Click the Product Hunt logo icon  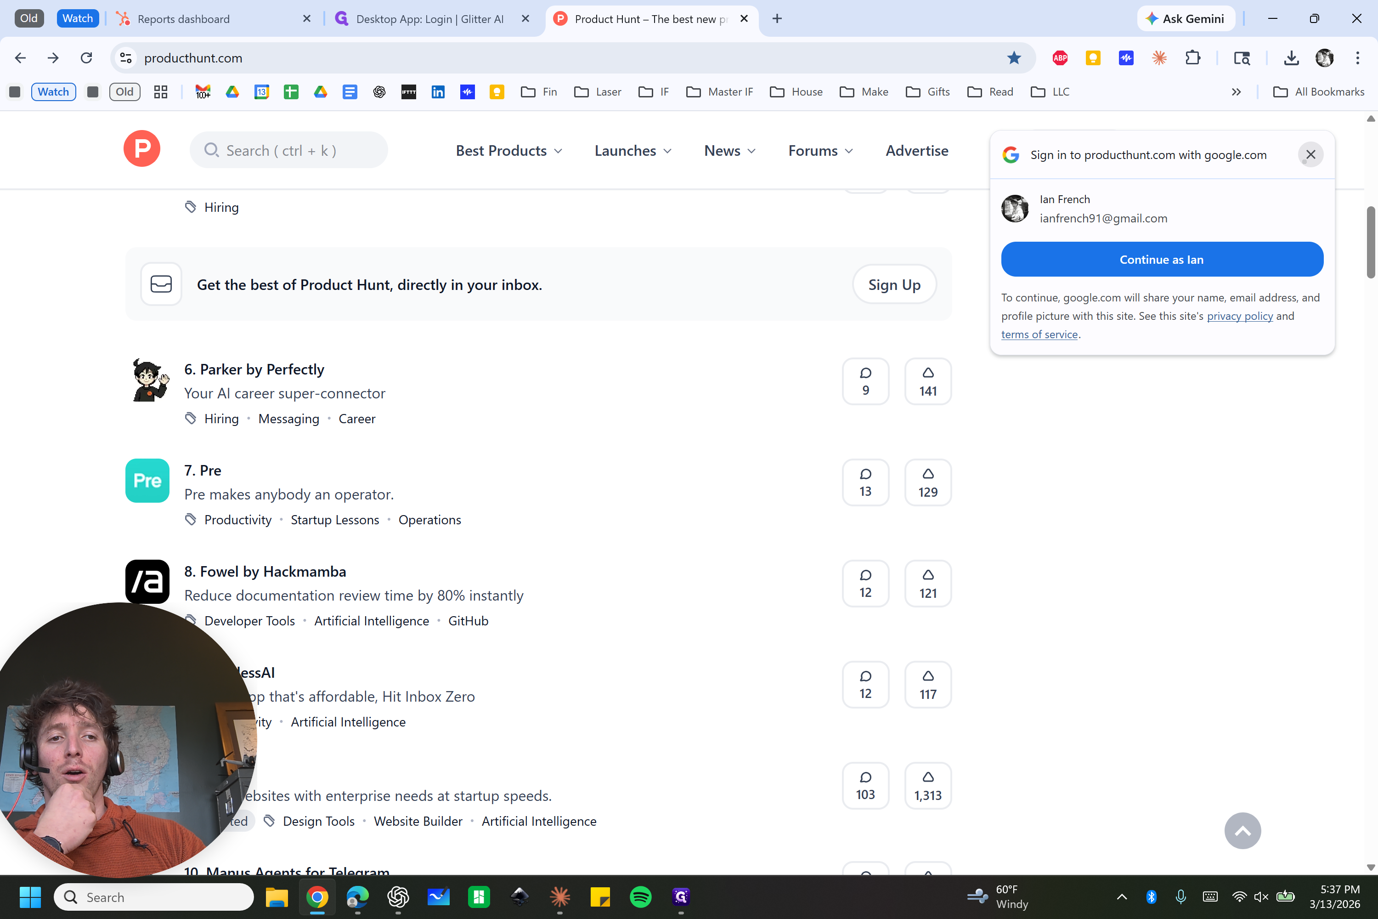pyautogui.click(x=142, y=149)
